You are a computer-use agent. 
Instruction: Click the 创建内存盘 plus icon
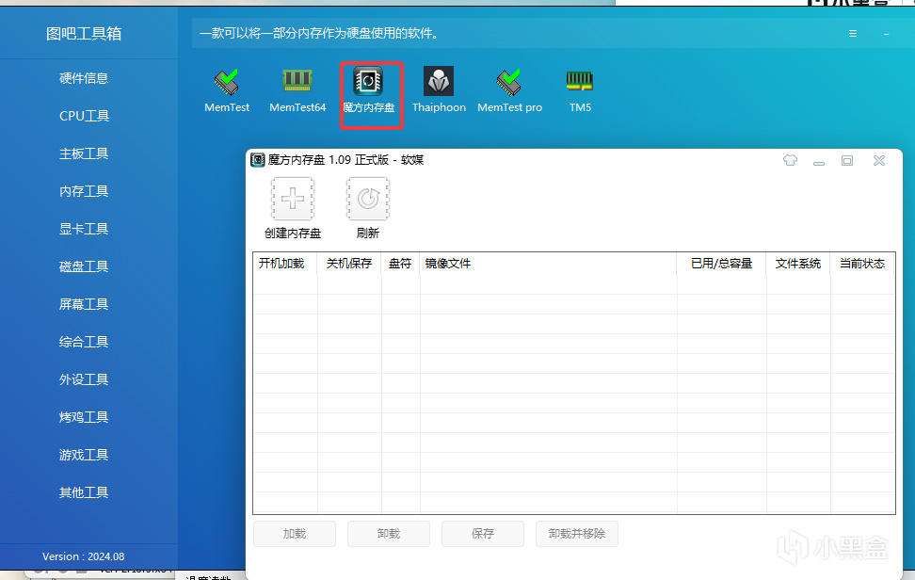tap(293, 199)
